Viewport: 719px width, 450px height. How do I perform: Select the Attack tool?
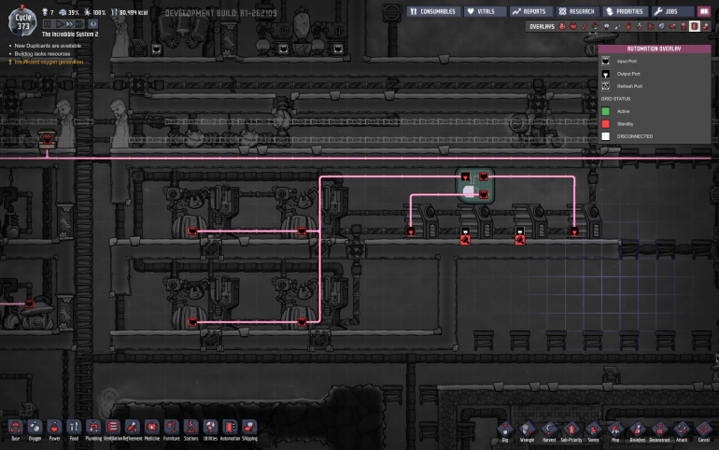point(682,429)
